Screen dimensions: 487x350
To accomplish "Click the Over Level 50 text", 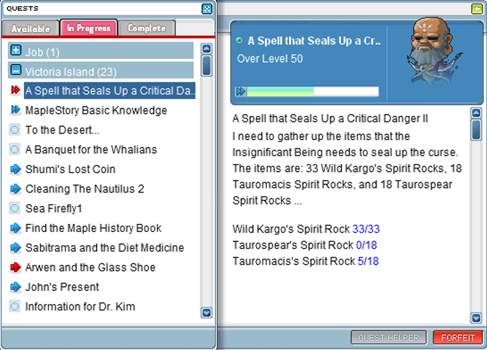I will tap(270, 59).
